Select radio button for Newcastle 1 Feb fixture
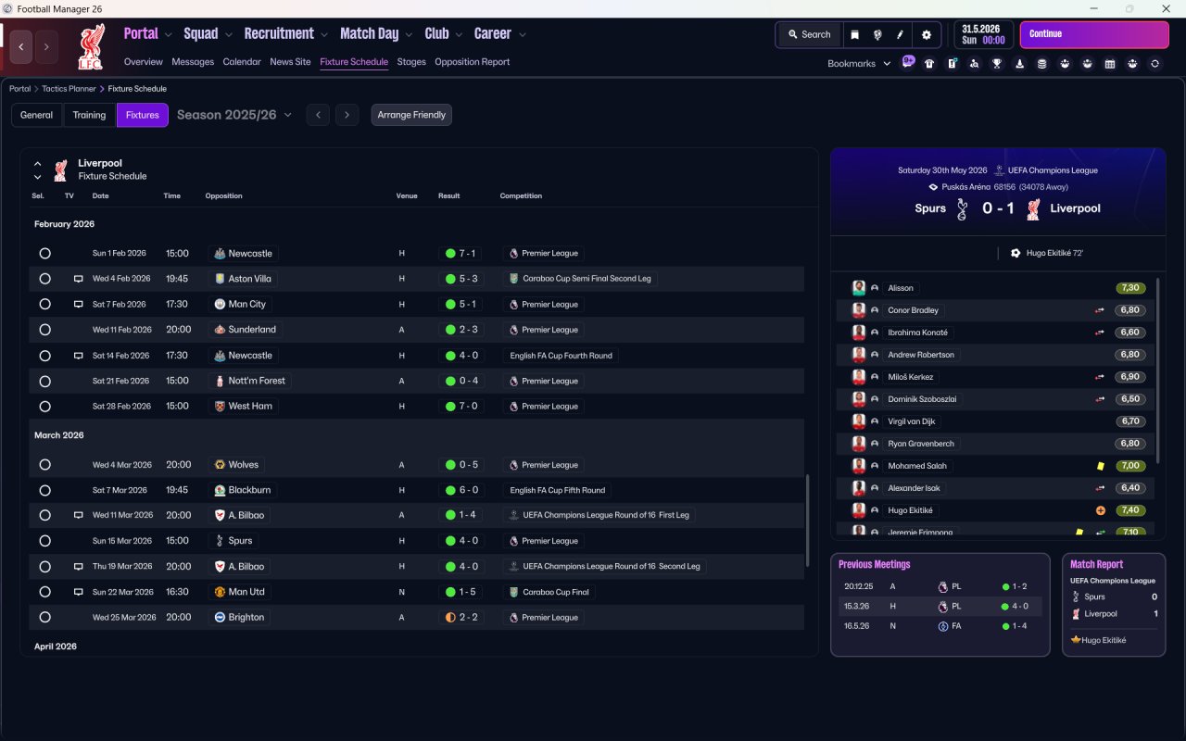The image size is (1186, 741). (x=44, y=253)
